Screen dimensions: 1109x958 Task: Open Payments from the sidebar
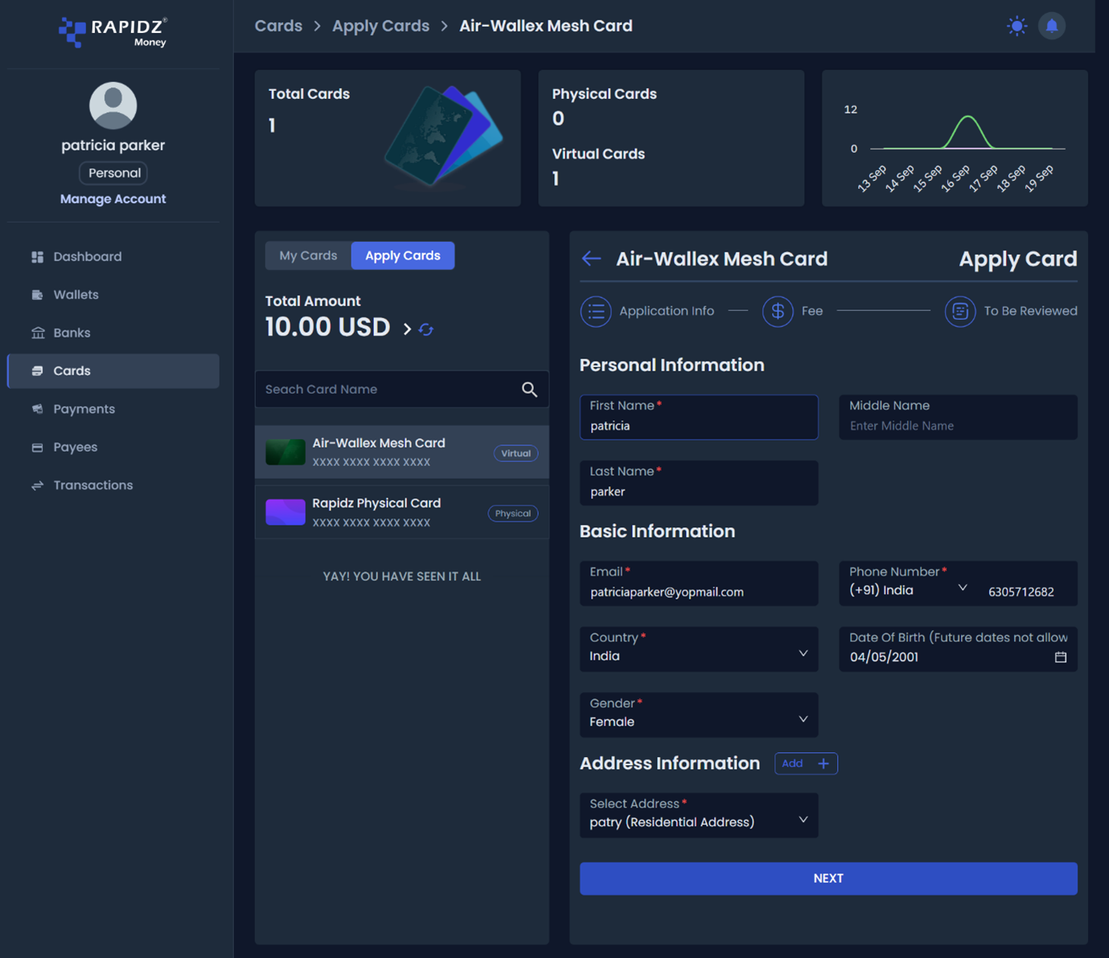[x=113, y=409]
